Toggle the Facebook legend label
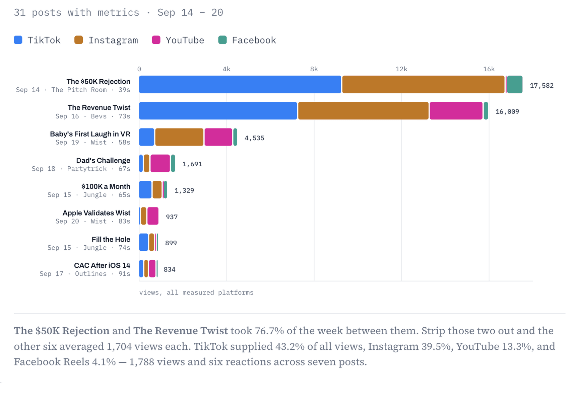This screenshot has width=577, height=415. 254,40
